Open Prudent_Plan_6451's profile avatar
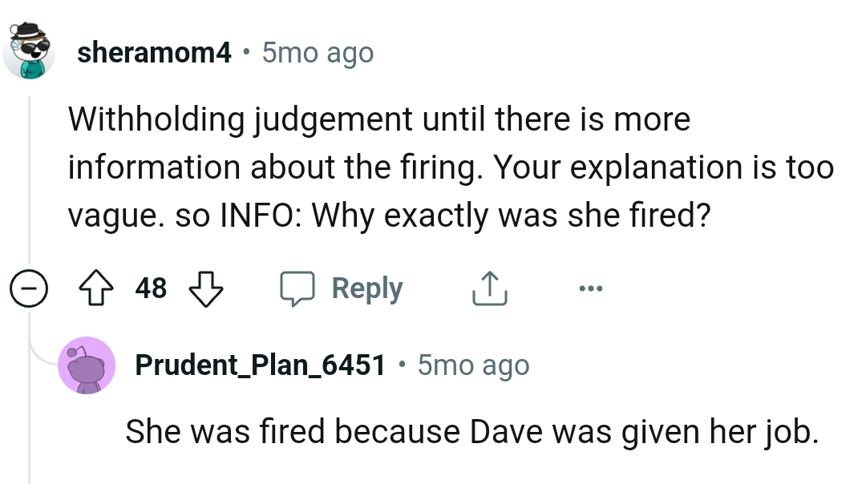This screenshot has width=866, height=484. pyautogui.click(x=87, y=365)
